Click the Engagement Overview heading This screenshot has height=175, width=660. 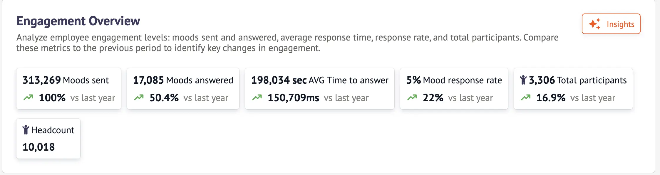pos(78,21)
